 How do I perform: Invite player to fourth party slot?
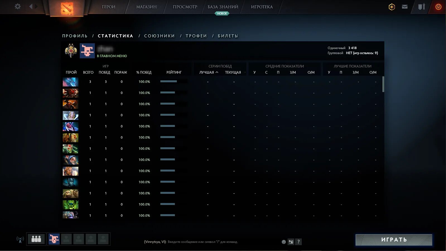pos(91,239)
